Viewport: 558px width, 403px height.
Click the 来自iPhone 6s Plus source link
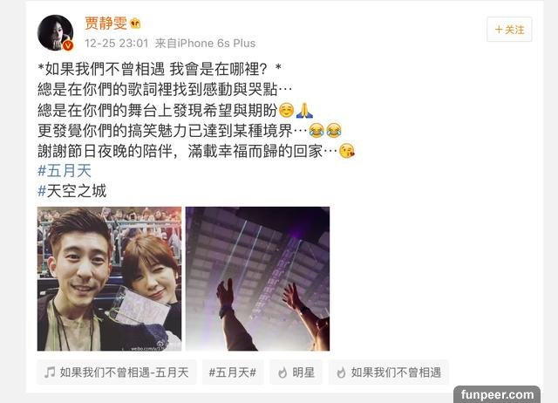[206, 44]
